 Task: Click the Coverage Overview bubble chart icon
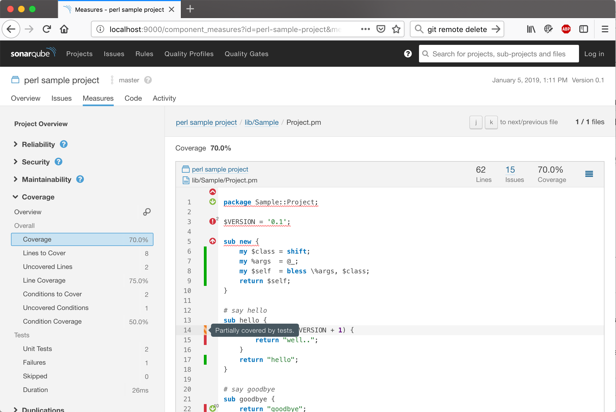pyautogui.click(x=147, y=212)
